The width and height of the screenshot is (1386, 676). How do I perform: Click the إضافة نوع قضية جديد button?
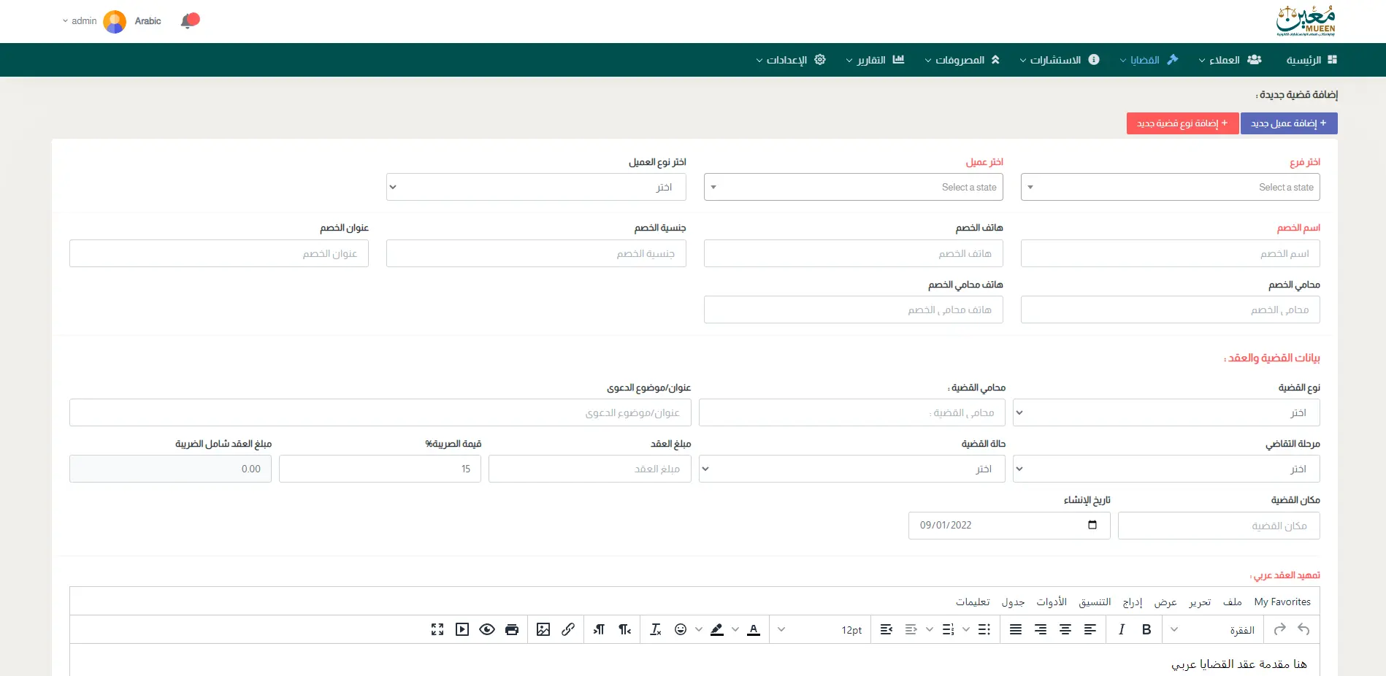coord(1182,123)
